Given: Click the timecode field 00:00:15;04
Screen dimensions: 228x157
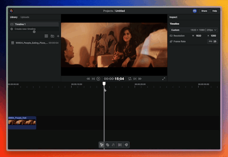Looking at the screenshot, I should pyautogui.click(x=114, y=79).
